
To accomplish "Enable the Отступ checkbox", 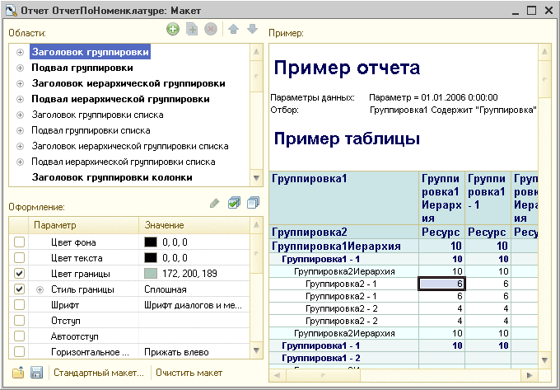I will click(19, 321).
